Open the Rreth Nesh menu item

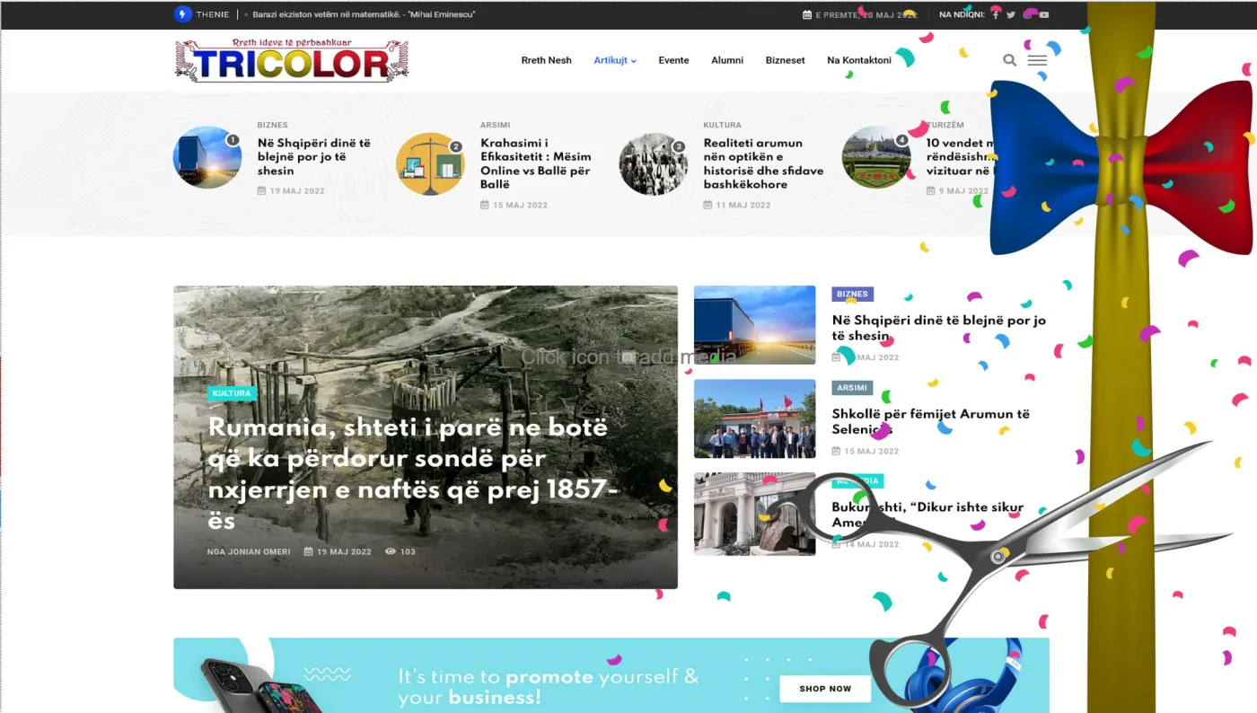pyautogui.click(x=547, y=60)
